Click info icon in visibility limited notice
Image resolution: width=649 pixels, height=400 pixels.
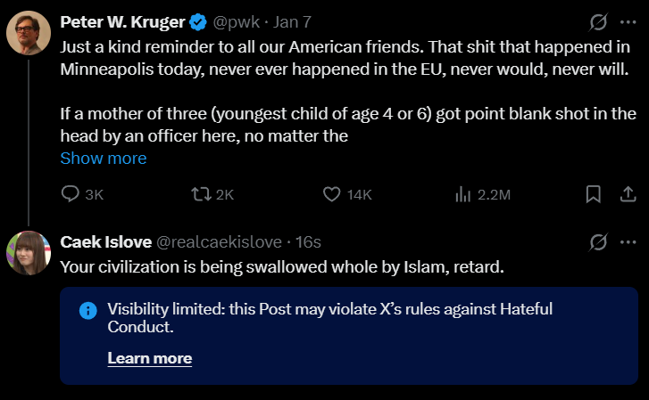tap(87, 310)
